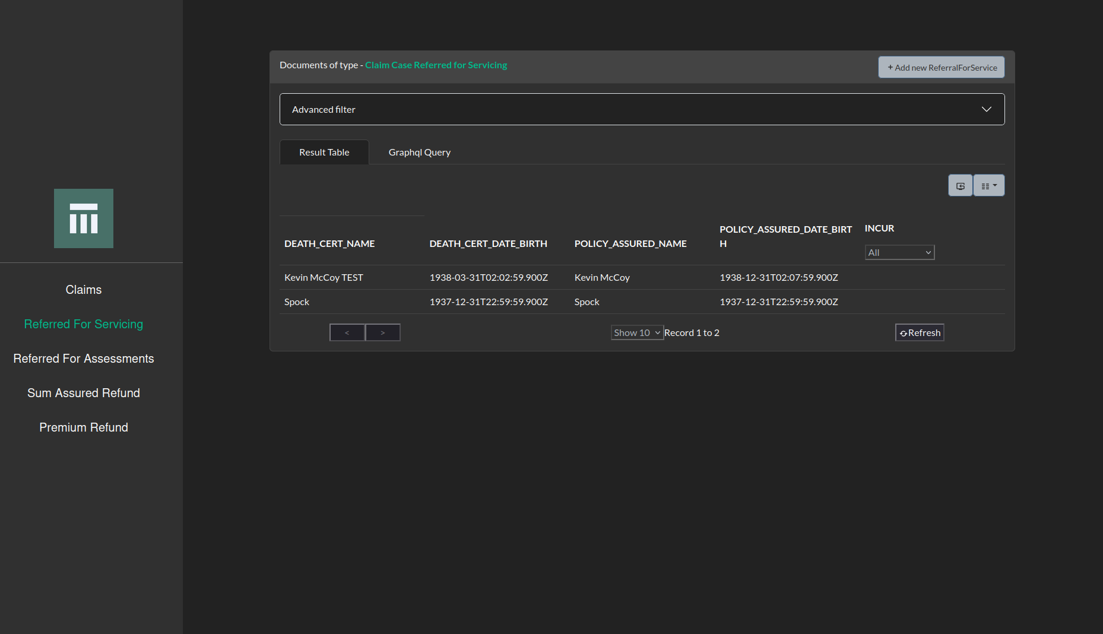Open Claims in the sidebar

(84, 290)
